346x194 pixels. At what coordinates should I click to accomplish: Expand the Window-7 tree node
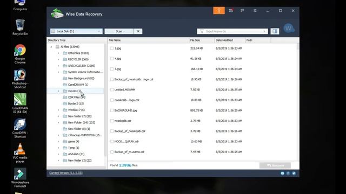coord(58,110)
